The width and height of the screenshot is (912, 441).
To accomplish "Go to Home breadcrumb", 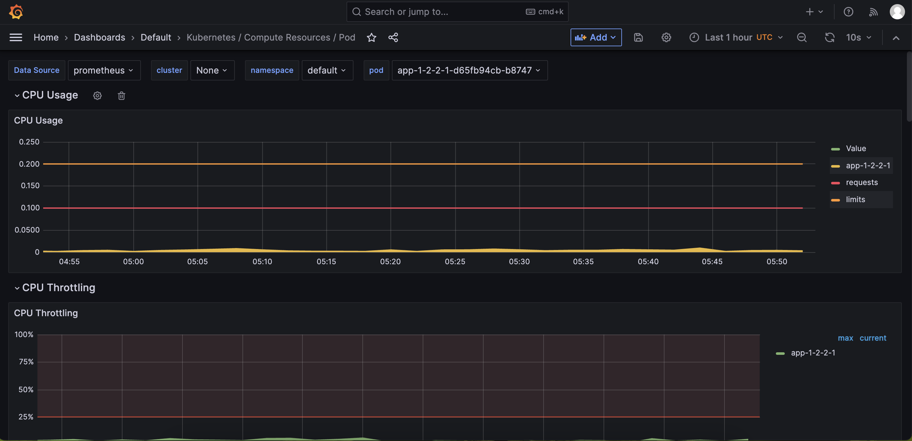I will 46,37.
